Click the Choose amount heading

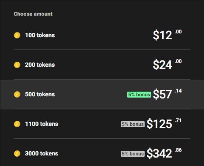point(33,14)
